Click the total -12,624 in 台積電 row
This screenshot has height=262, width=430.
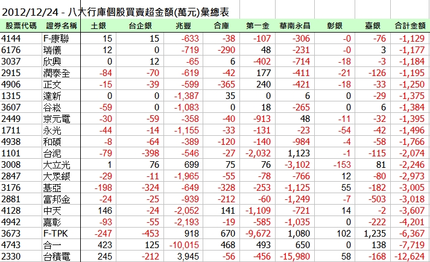pyautogui.click(x=409, y=257)
